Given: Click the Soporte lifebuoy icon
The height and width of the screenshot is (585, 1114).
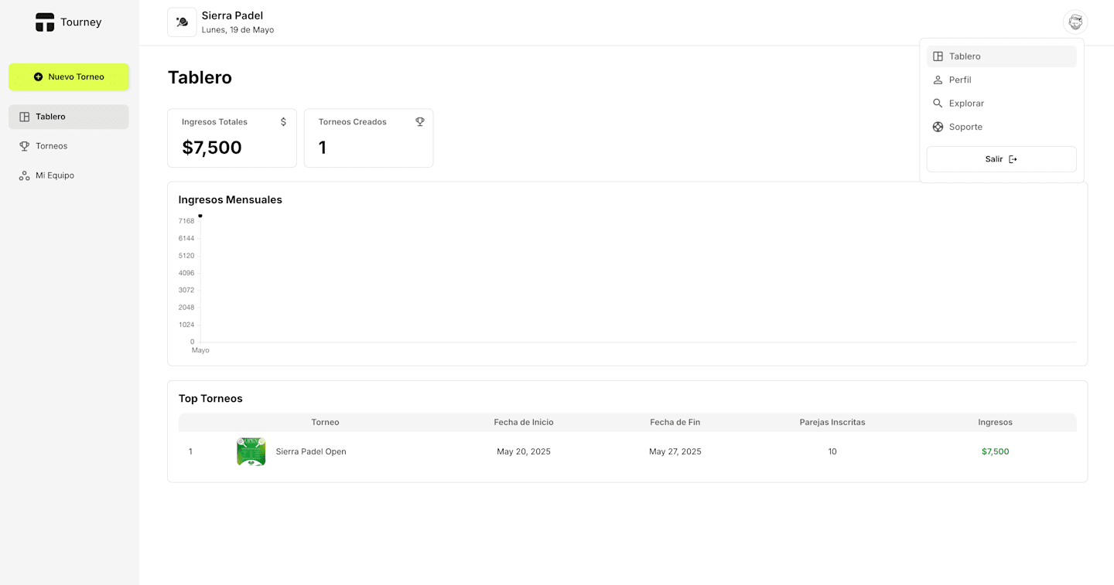Looking at the screenshot, I should pyautogui.click(x=938, y=127).
